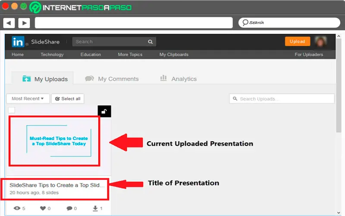The width and height of the screenshot is (345, 216).
Task: Click browser back arrow button
Action: click(9, 23)
